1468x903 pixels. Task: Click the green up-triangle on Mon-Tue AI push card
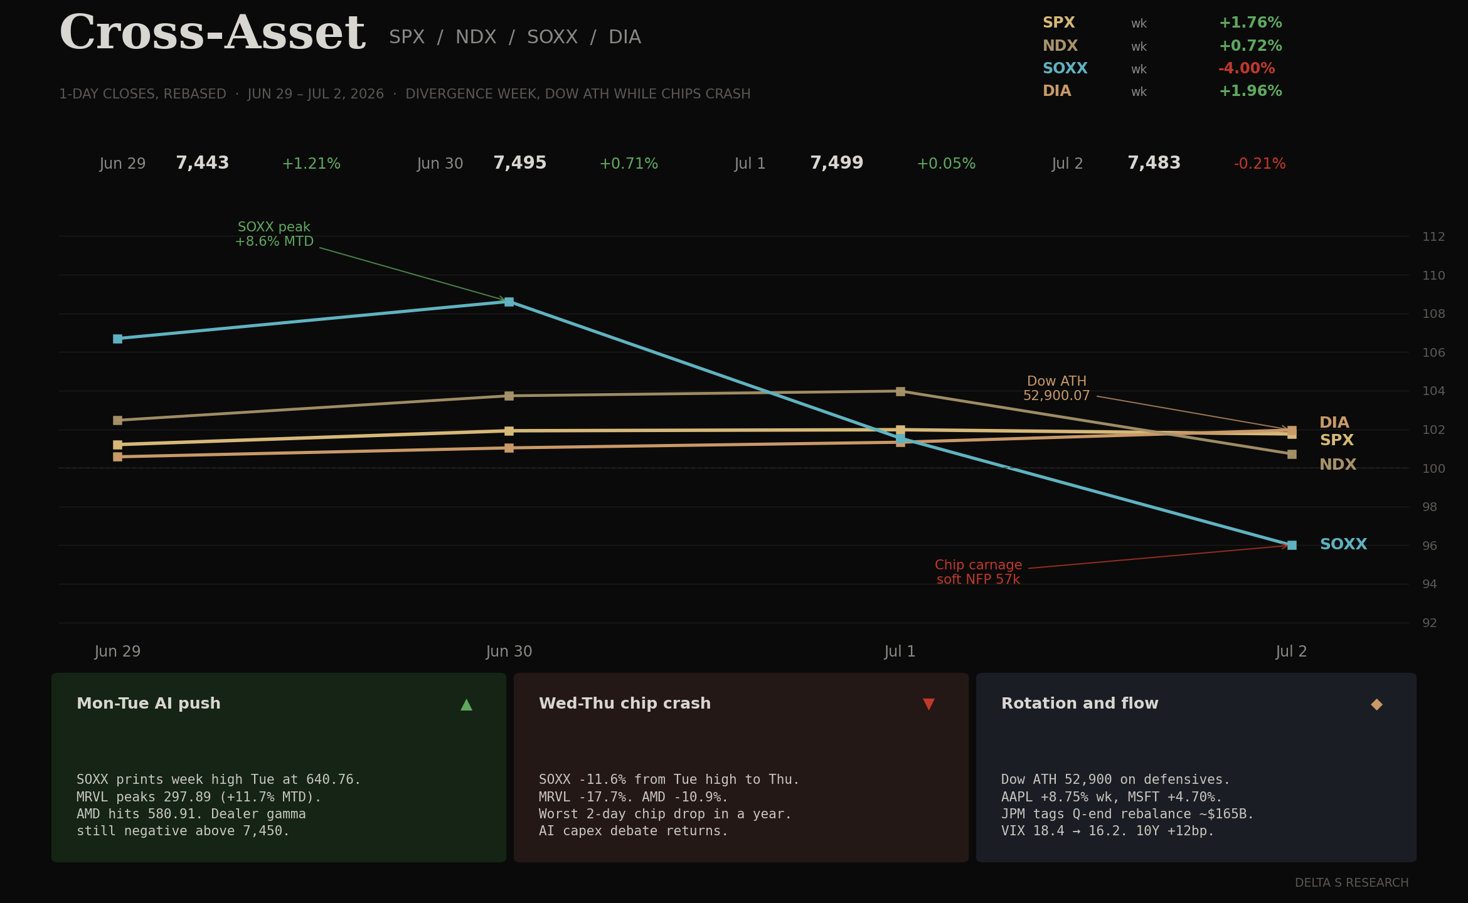pyautogui.click(x=466, y=704)
